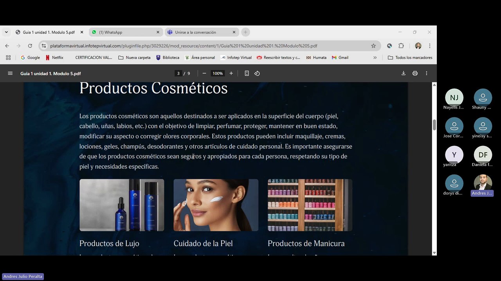This screenshot has width=501, height=281.
Task: Zoom out of the PDF
Action: 204,73
